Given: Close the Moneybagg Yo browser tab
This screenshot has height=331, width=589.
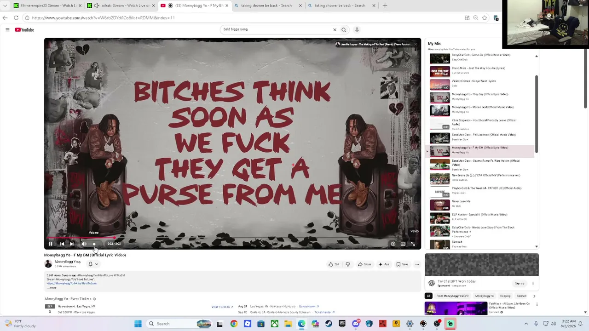Looking at the screenshot, I should click(x=226, y=6).
